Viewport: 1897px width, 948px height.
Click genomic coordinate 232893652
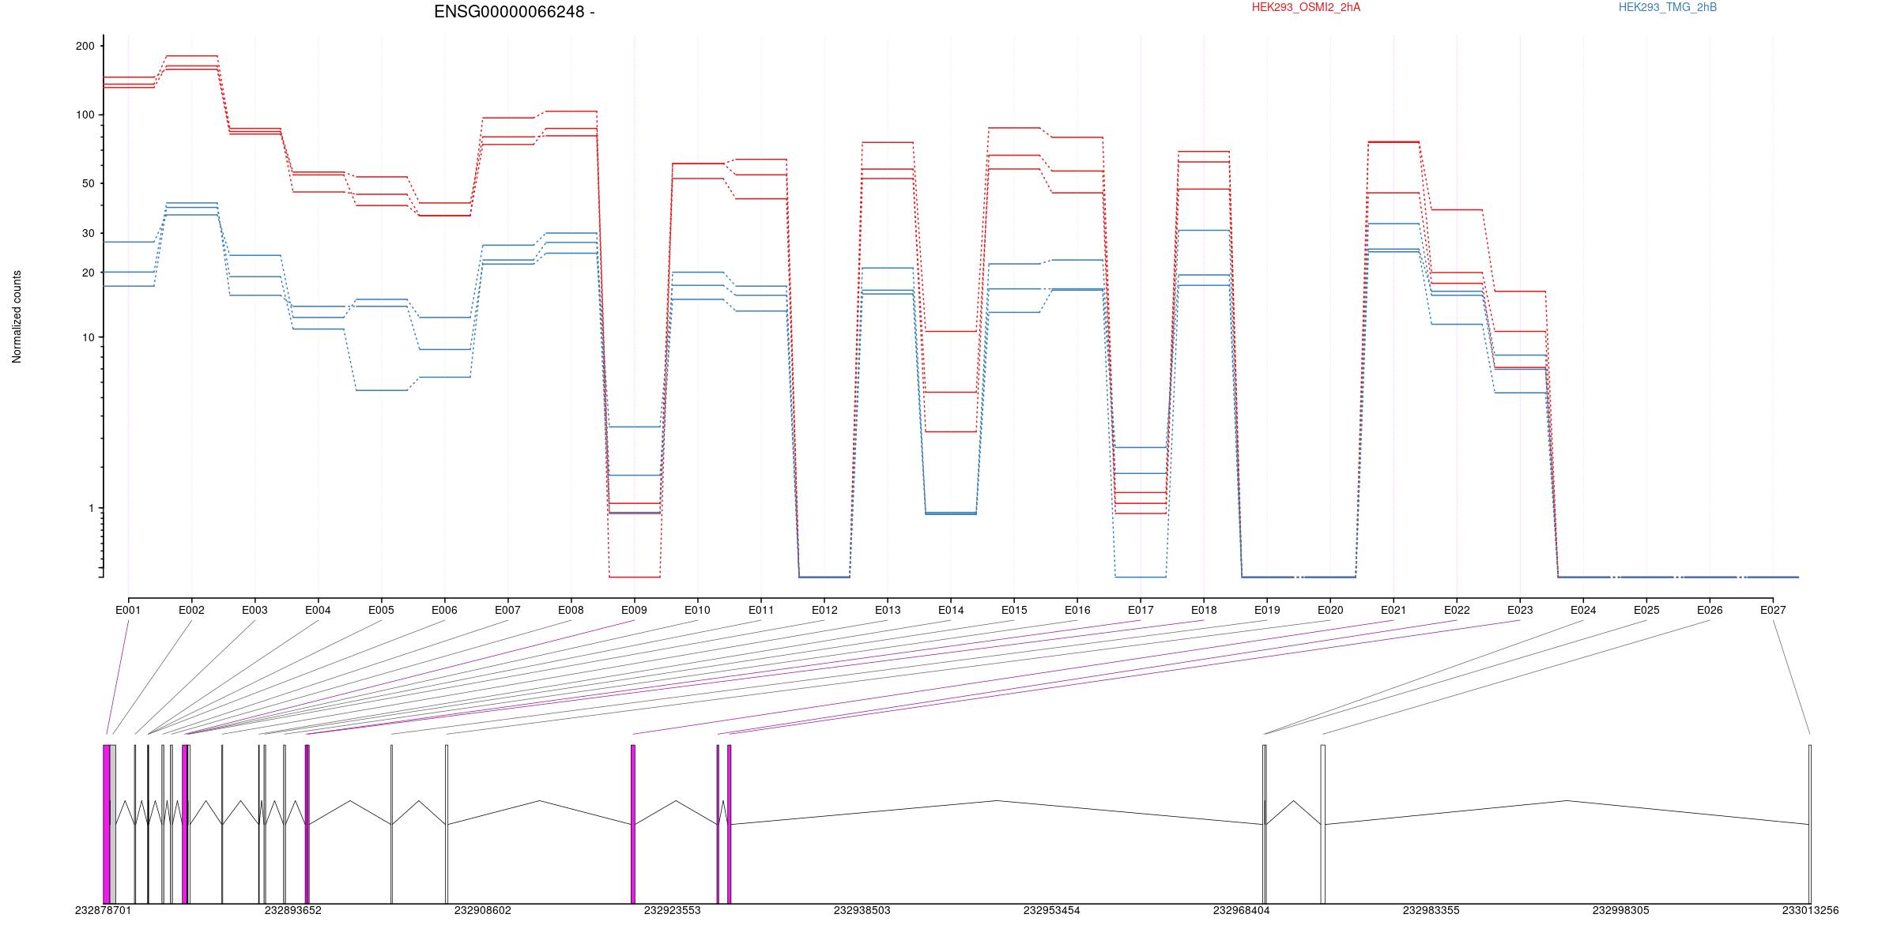(x=293, y=910)
